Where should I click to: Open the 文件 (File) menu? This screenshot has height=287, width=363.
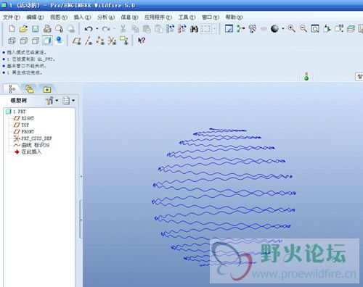pyautogui.click(x=11, y=17)
